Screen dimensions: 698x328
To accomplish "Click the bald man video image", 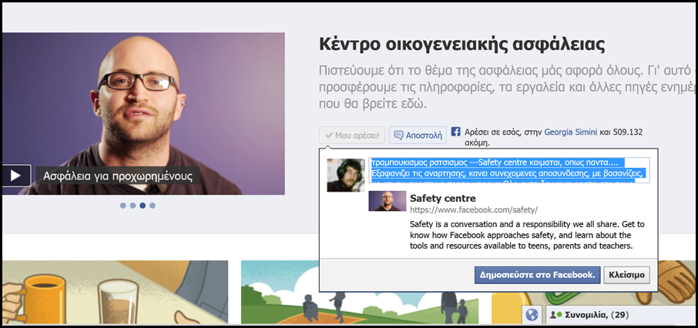I will [143, 113].
